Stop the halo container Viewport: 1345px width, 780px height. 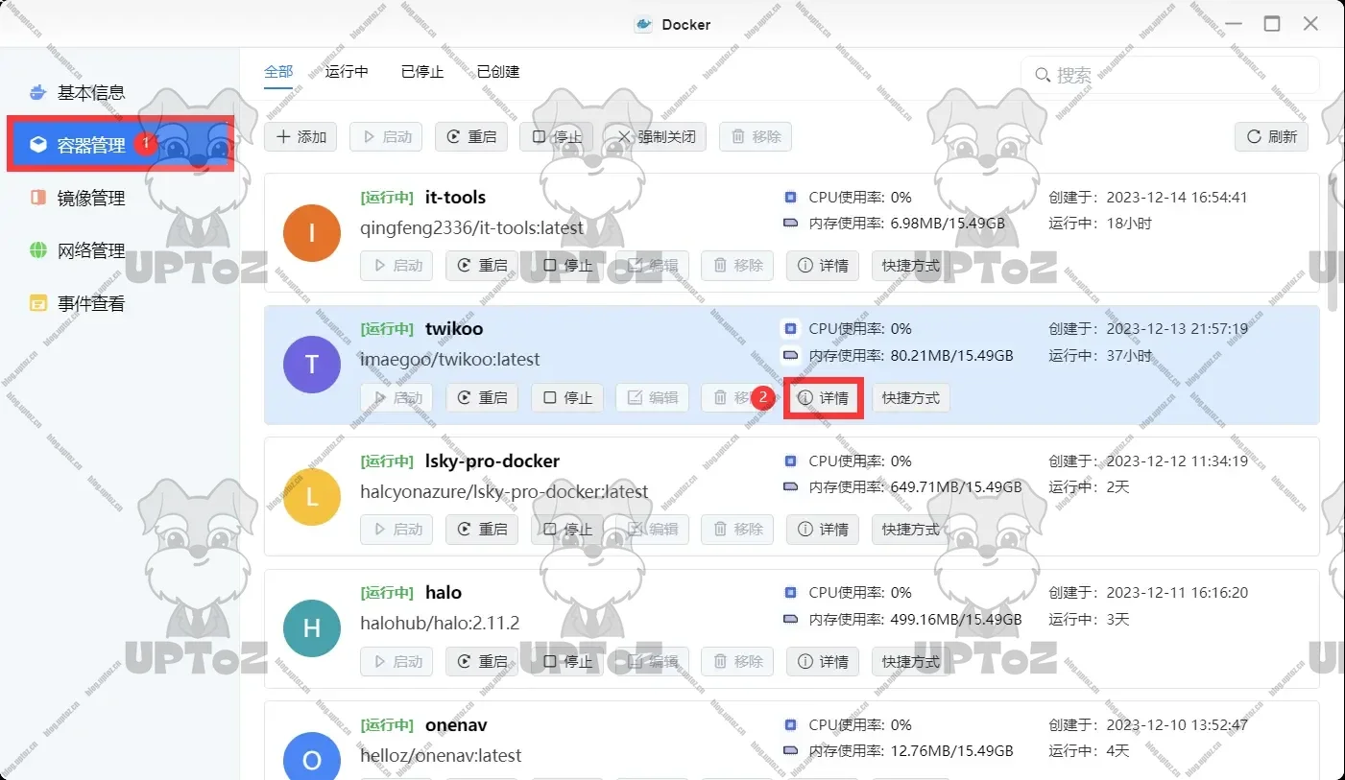coord(567,661)
